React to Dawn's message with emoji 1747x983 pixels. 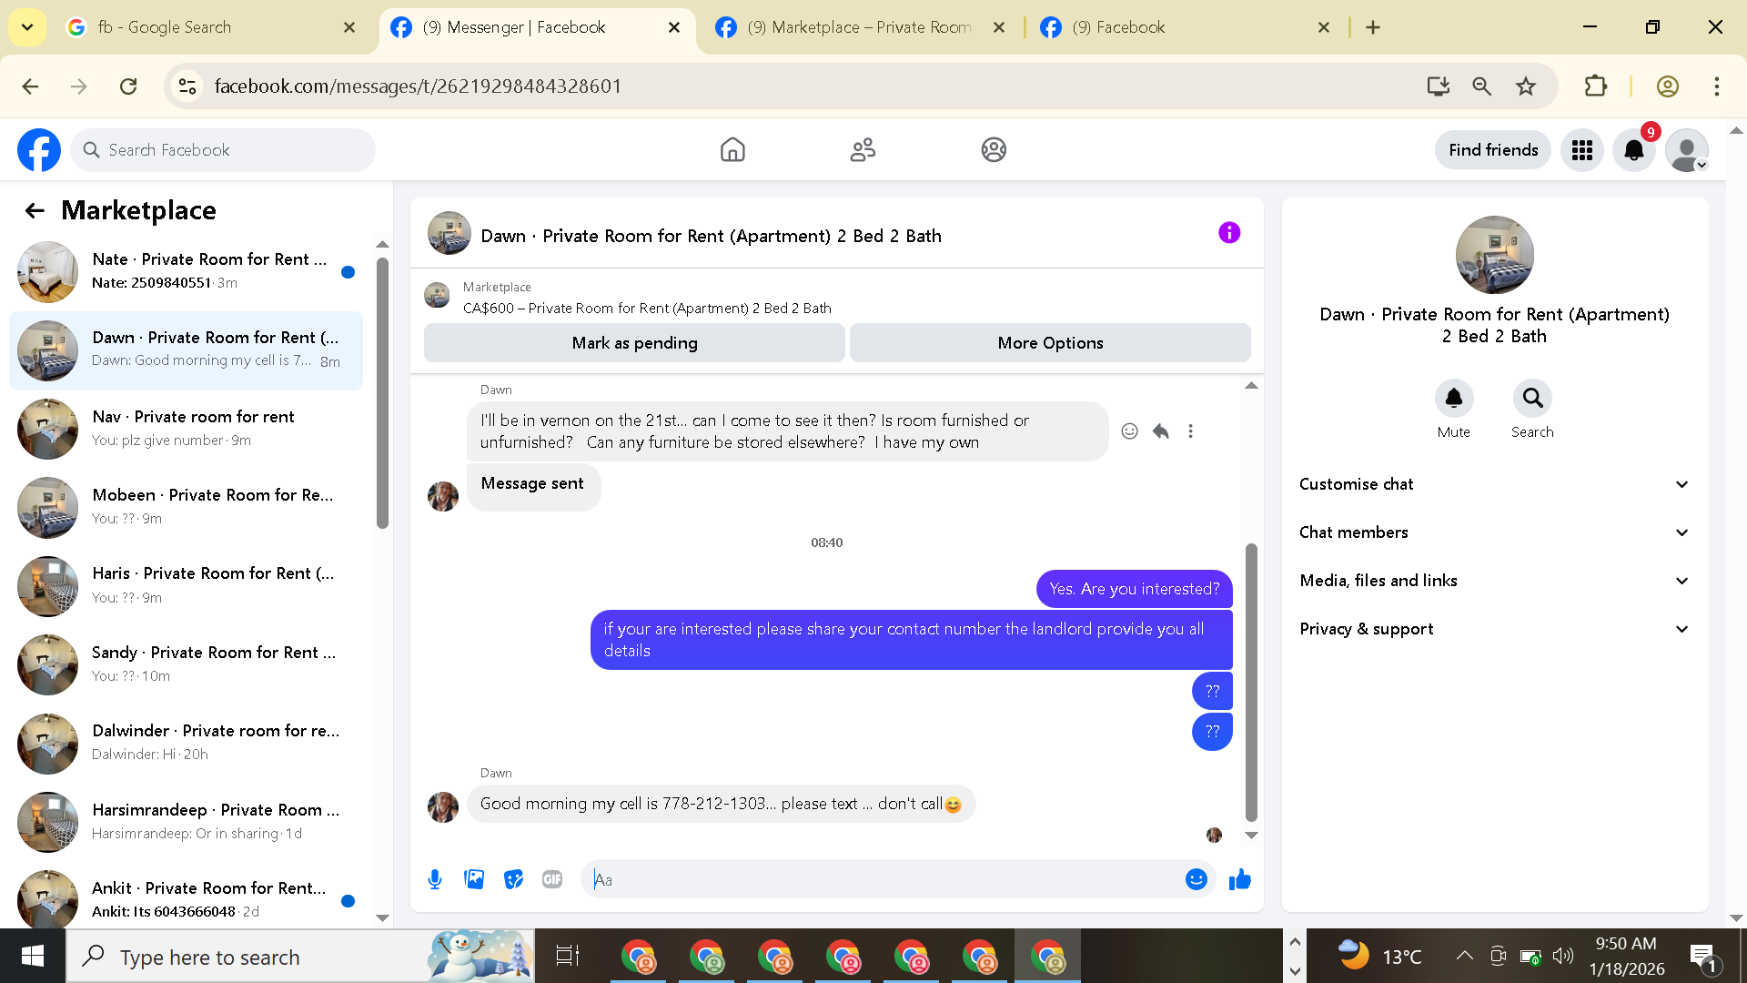tap(1129, 431)
